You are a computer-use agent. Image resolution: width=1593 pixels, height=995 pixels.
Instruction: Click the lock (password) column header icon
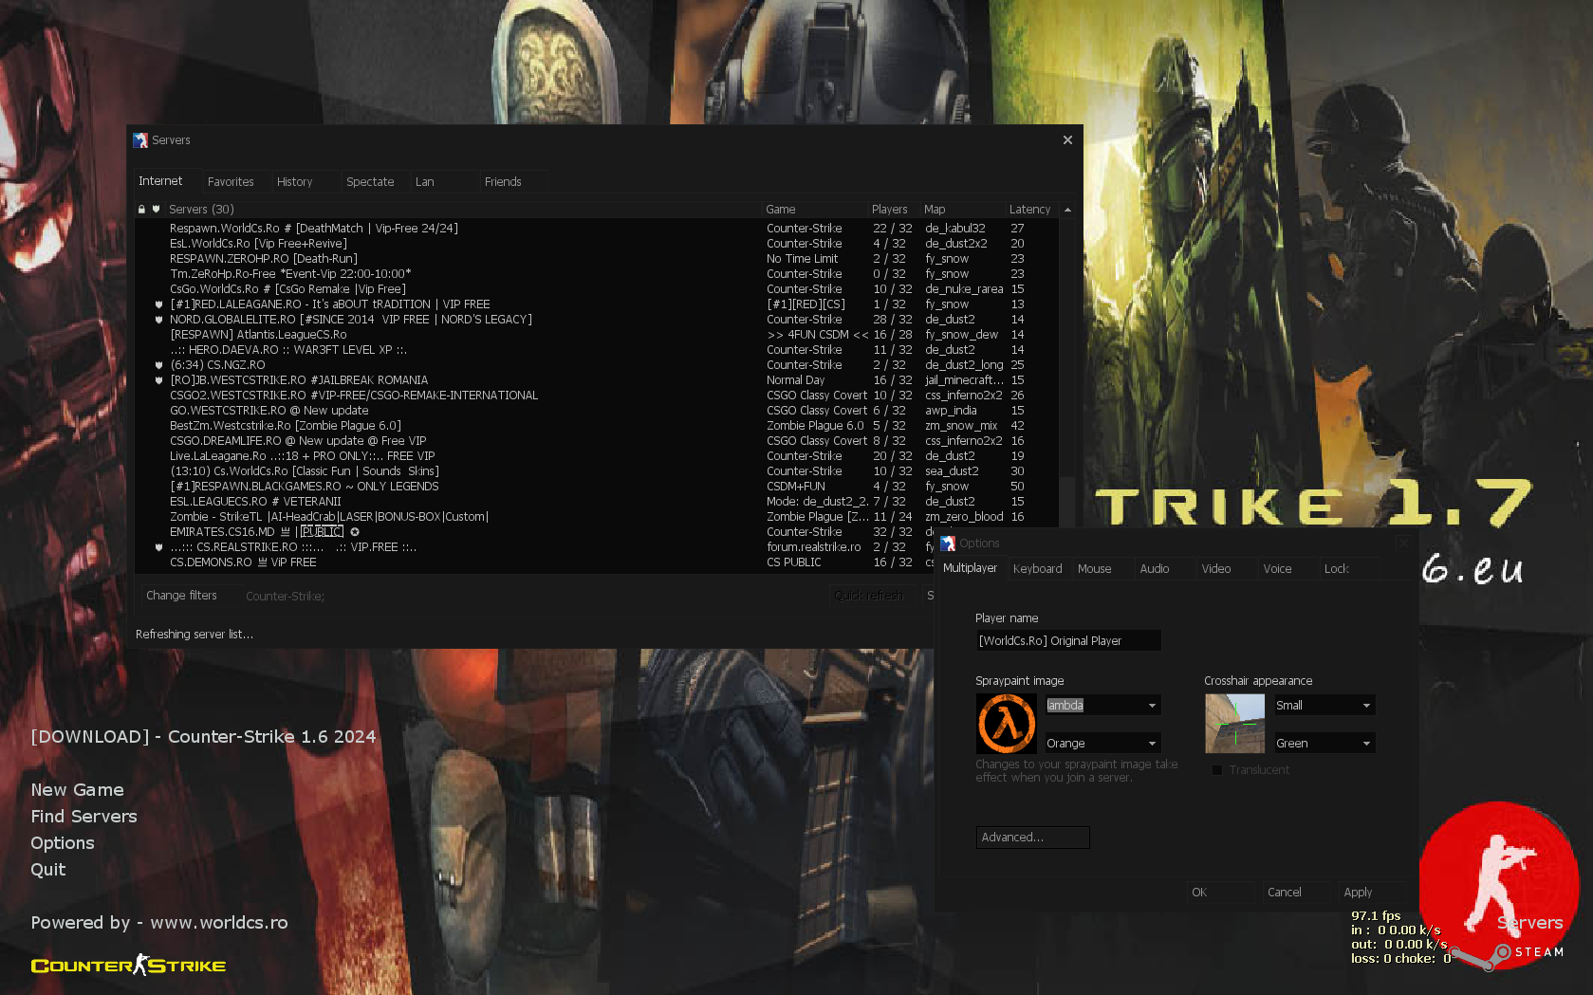click(142, 210)
